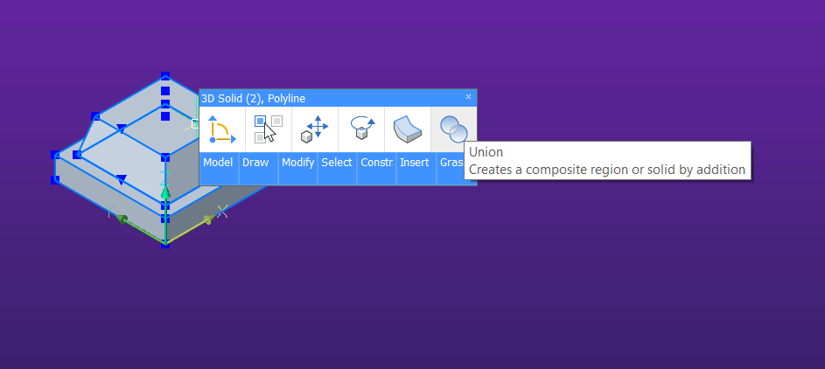This screenshot has height=369, width=825.
Task: Click the teal Z axis arrow of the UCS
Action: [x=165, y=191]
